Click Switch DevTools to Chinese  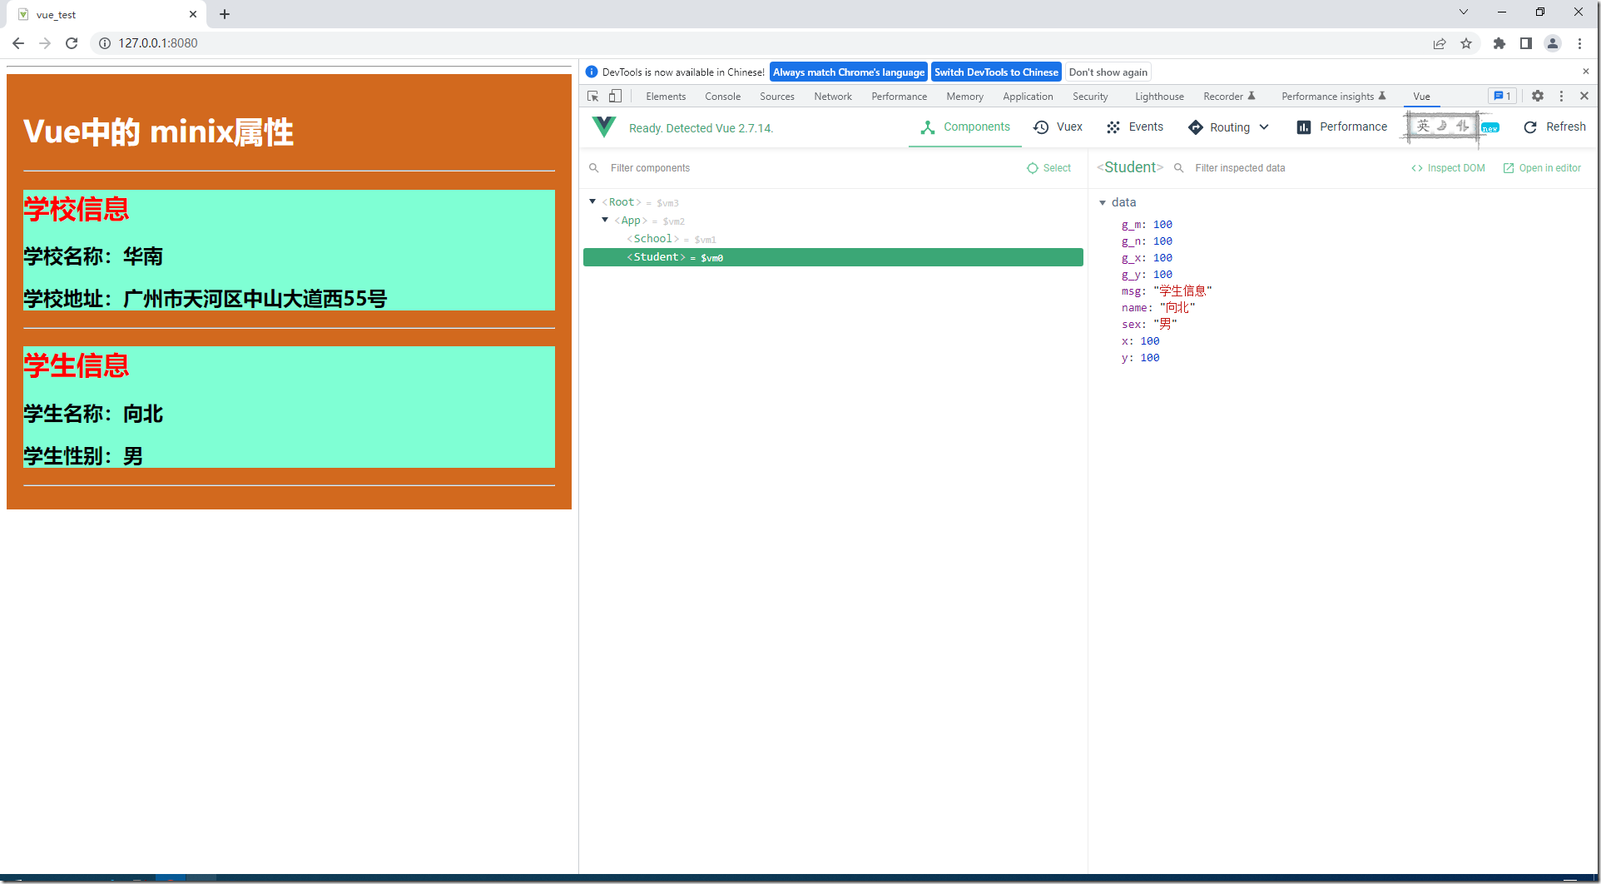pos(996,72)
